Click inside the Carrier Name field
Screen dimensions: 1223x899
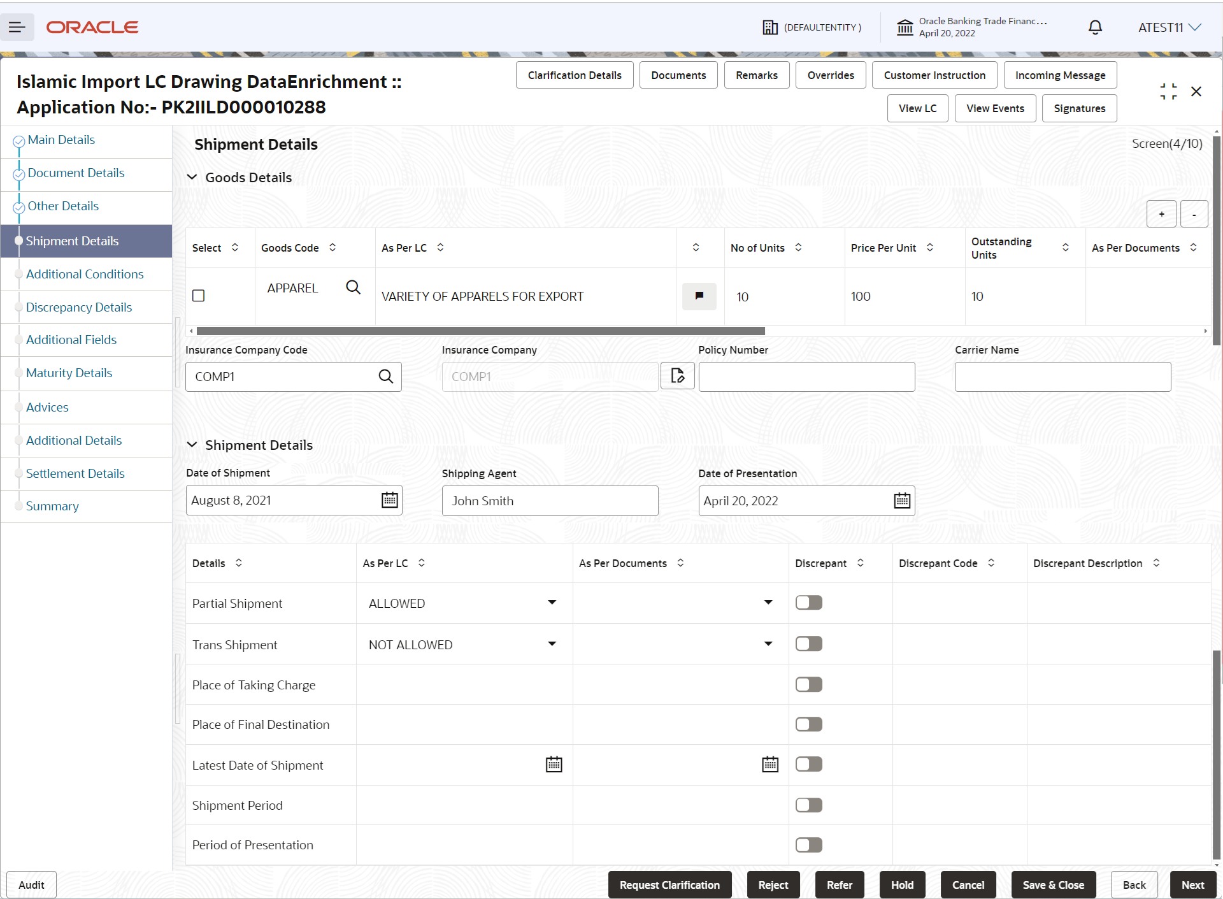pos(1062,377)
